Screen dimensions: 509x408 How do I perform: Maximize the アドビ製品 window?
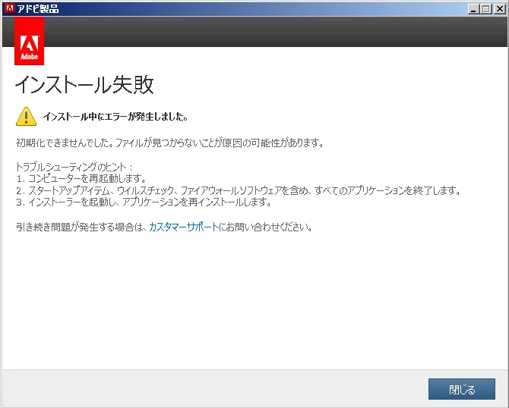pyautogui.click(x=486, y=9)
